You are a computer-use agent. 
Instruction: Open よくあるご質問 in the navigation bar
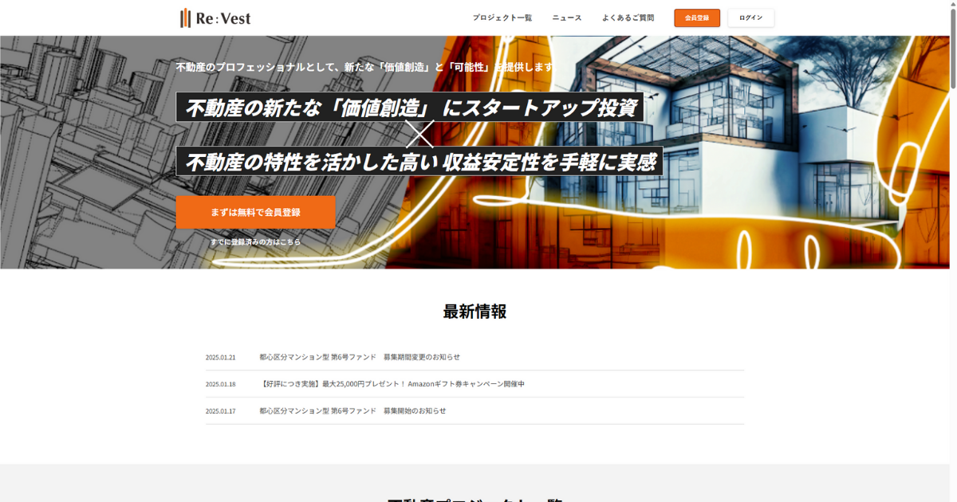point(628,18)
